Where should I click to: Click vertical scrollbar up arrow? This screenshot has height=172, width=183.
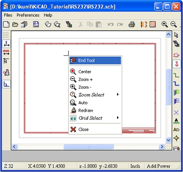[x=168, y=35]
